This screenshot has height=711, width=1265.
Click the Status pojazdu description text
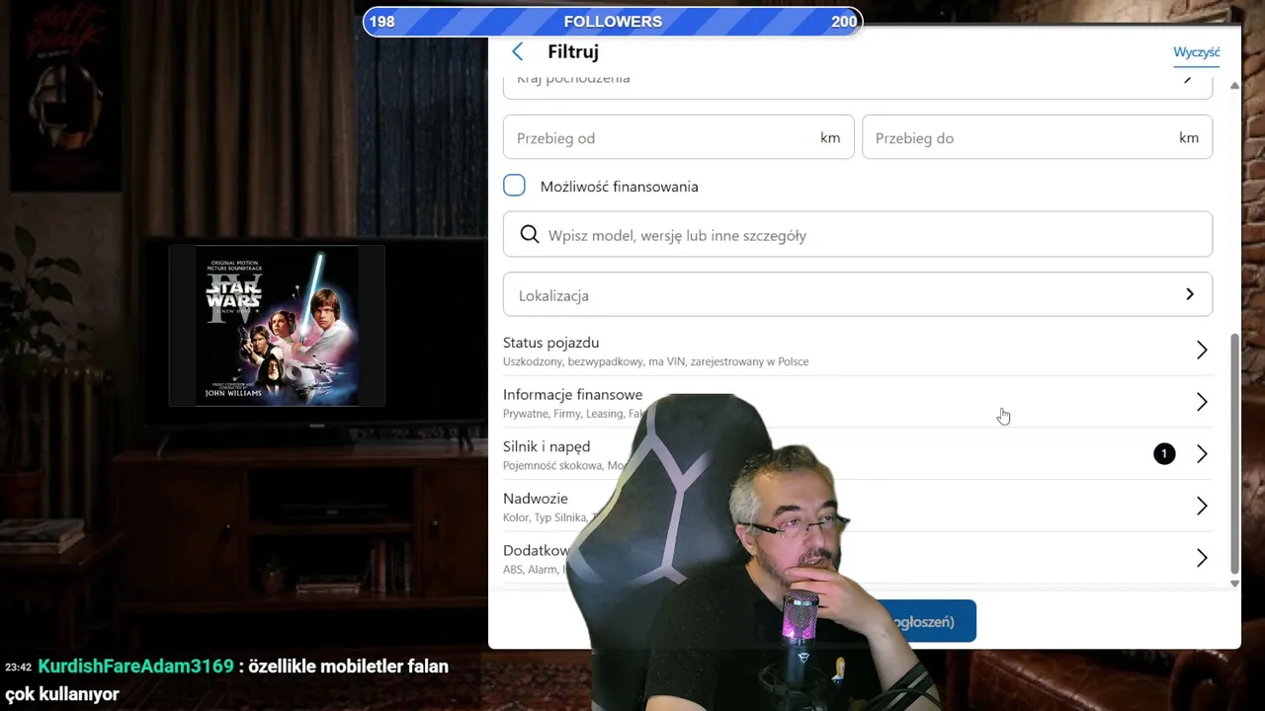tap(655, 361)
